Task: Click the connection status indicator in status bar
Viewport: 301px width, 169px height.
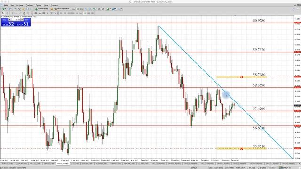Action: tap(285, 168)
